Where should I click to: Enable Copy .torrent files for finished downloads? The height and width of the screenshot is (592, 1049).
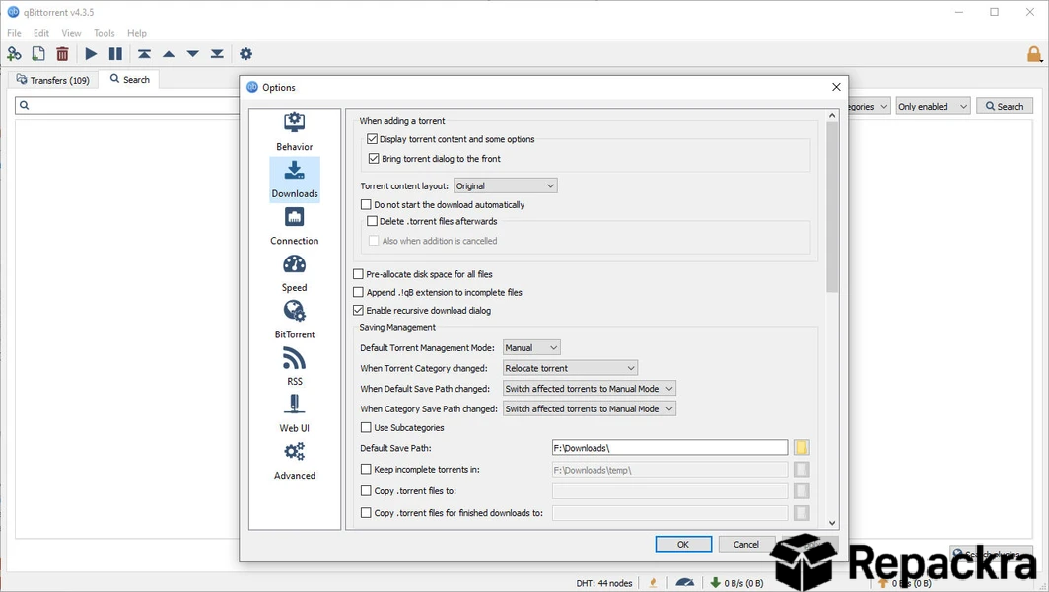(x=366, y=513)
